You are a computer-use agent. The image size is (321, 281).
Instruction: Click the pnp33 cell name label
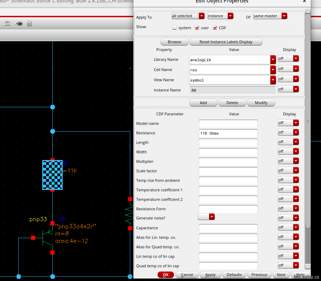[38, 219]
